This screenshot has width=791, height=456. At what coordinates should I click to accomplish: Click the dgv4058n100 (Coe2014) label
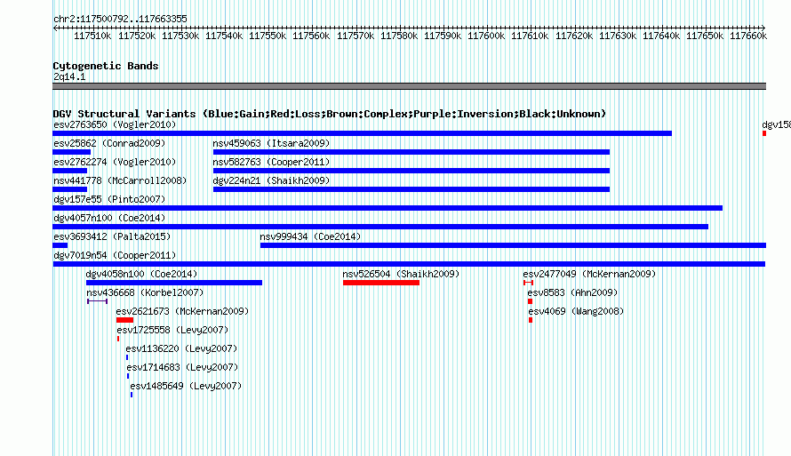(141, 274)
